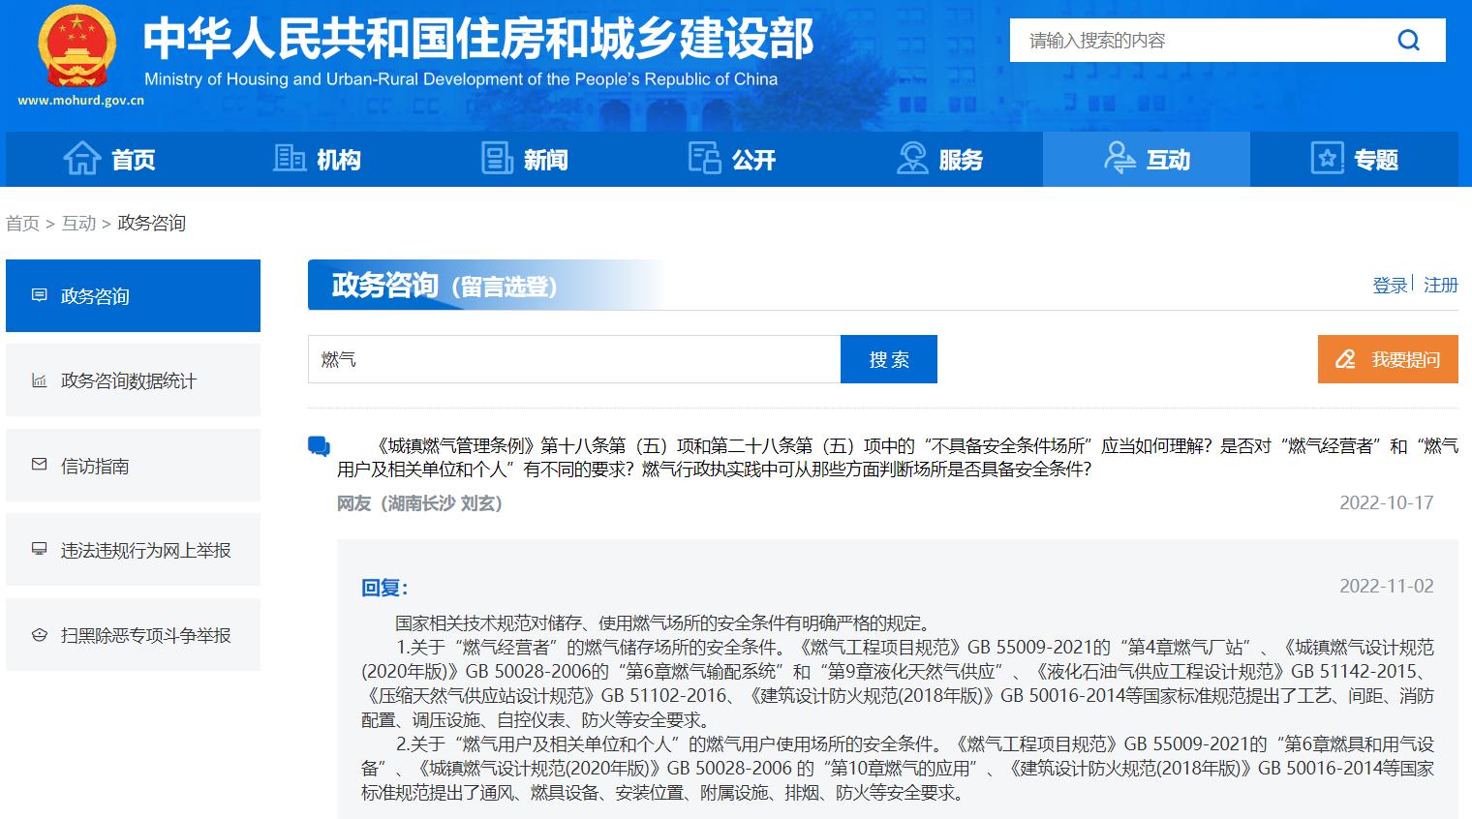This screenshot has height=819, width=1472.
Task: Click the home icon beside 首页
Action: click(82, 158)
